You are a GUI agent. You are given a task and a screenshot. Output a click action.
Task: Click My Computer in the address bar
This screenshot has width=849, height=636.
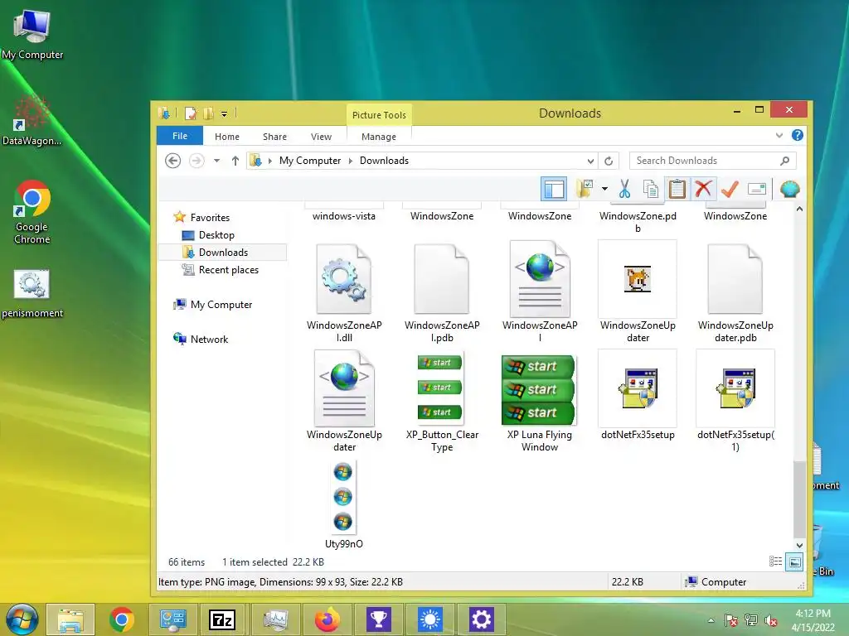click(310, 161)
